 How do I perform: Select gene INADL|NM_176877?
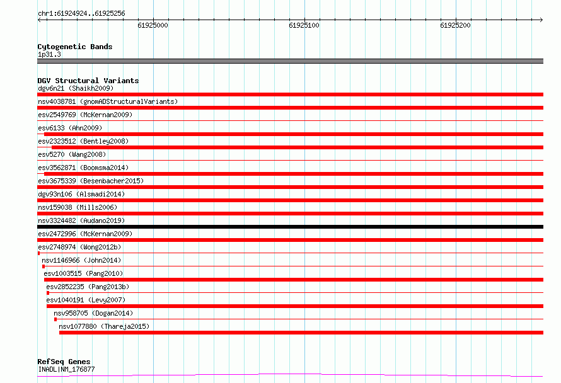click(66, 369)
